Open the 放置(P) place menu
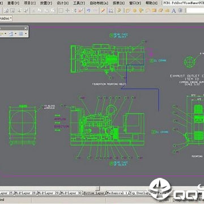Image resolution: width=204 pixels, height=204 pixels. 46,3
